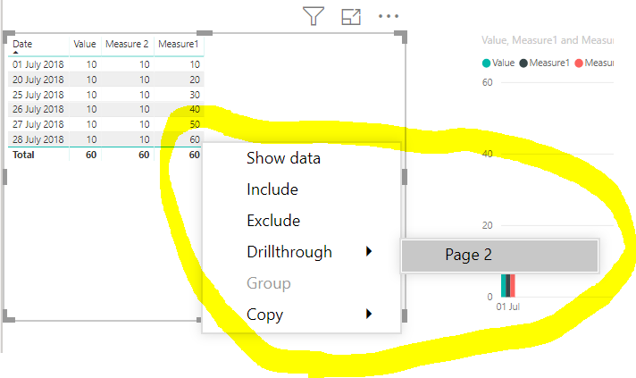The image size is (636, 378).
Task: Sort by the Date column header
Action: [x=22, y=44]
